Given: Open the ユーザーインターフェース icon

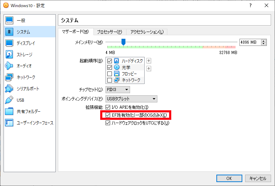Looking at the screenshot, I should 9,123.
